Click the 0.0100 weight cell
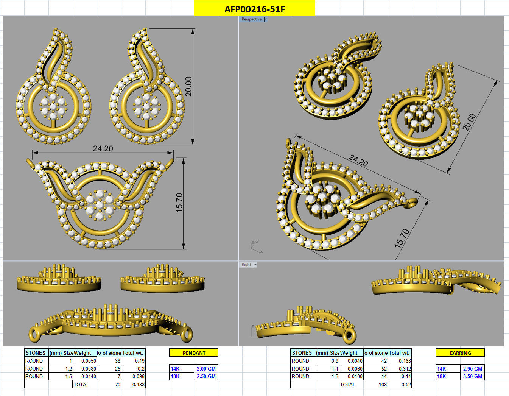This screenshot has height=396, width=509. (351, 376)
